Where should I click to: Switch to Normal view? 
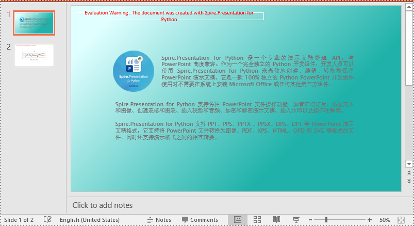click(238, 220)
